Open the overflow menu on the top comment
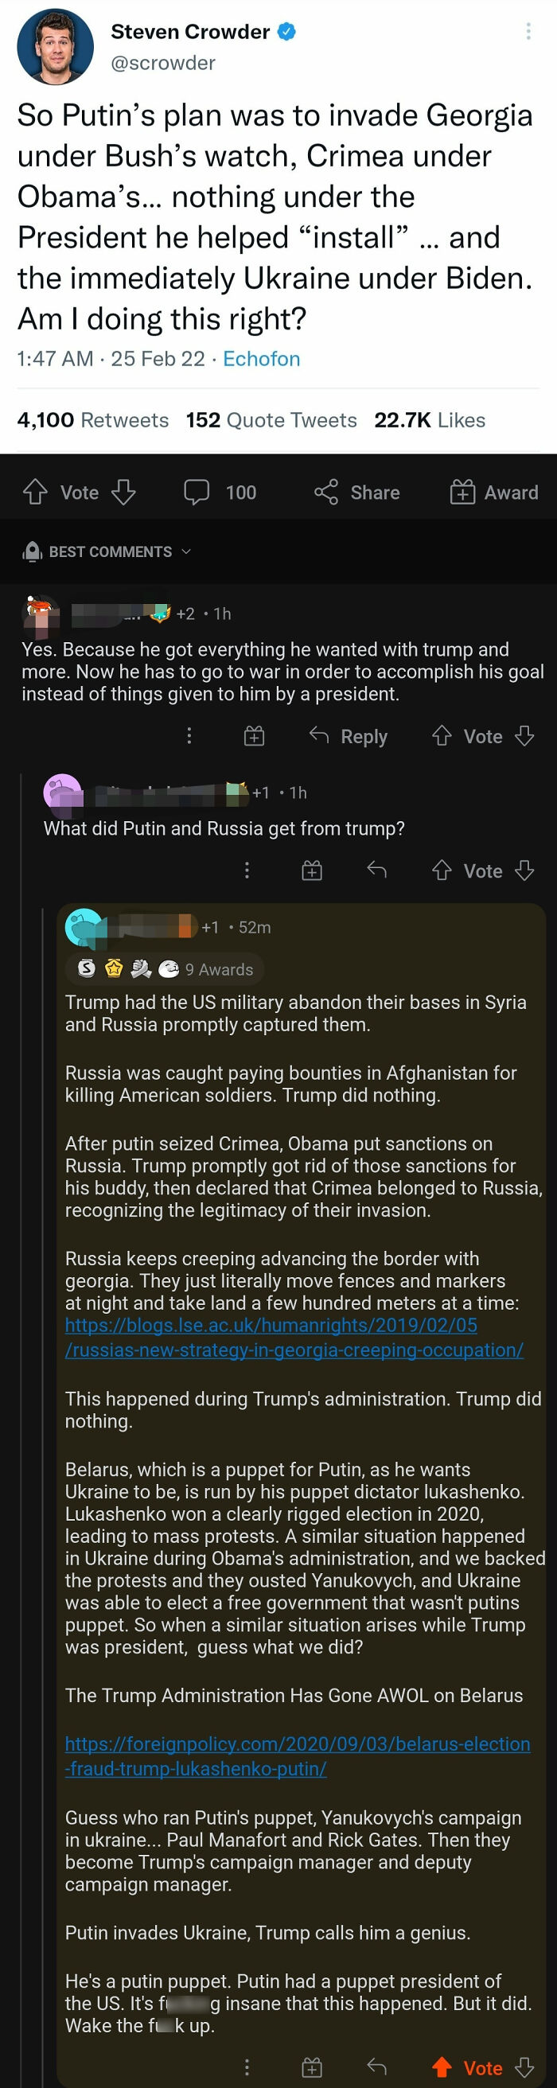The height and width of the screenshot is (2088, 557). coord(189,736)
